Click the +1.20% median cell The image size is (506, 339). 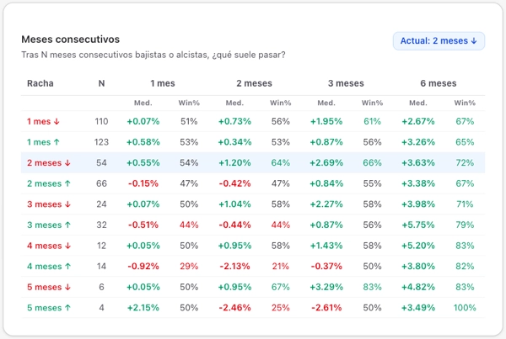234,162
